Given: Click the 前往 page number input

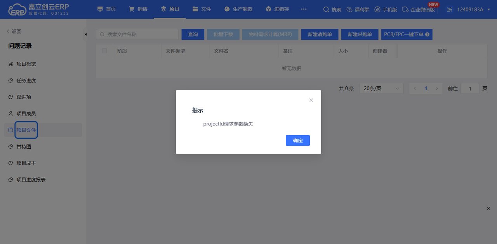Looking at the screenshot, I should click(x=470, y=88).
